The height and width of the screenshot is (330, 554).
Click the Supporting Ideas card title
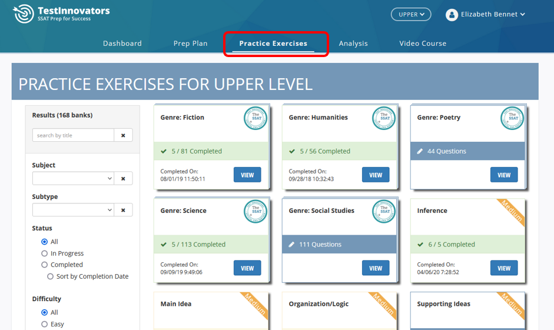pos(443,304)
